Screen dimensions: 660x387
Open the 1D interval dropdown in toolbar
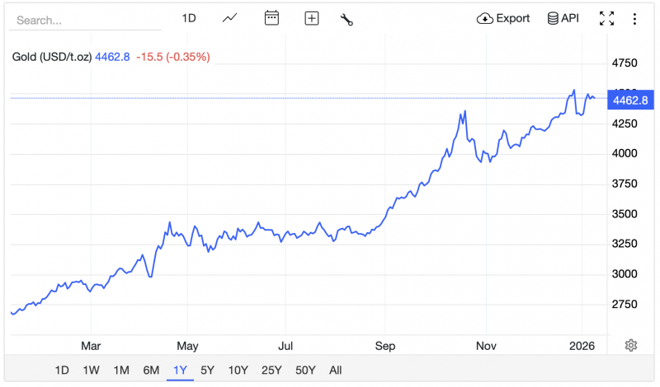click(189, 18)
